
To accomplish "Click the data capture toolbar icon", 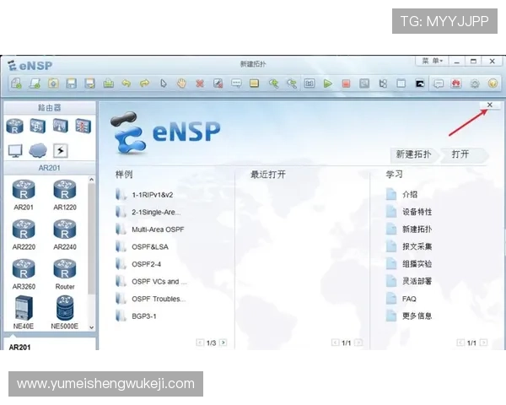I will pos(364,84).
